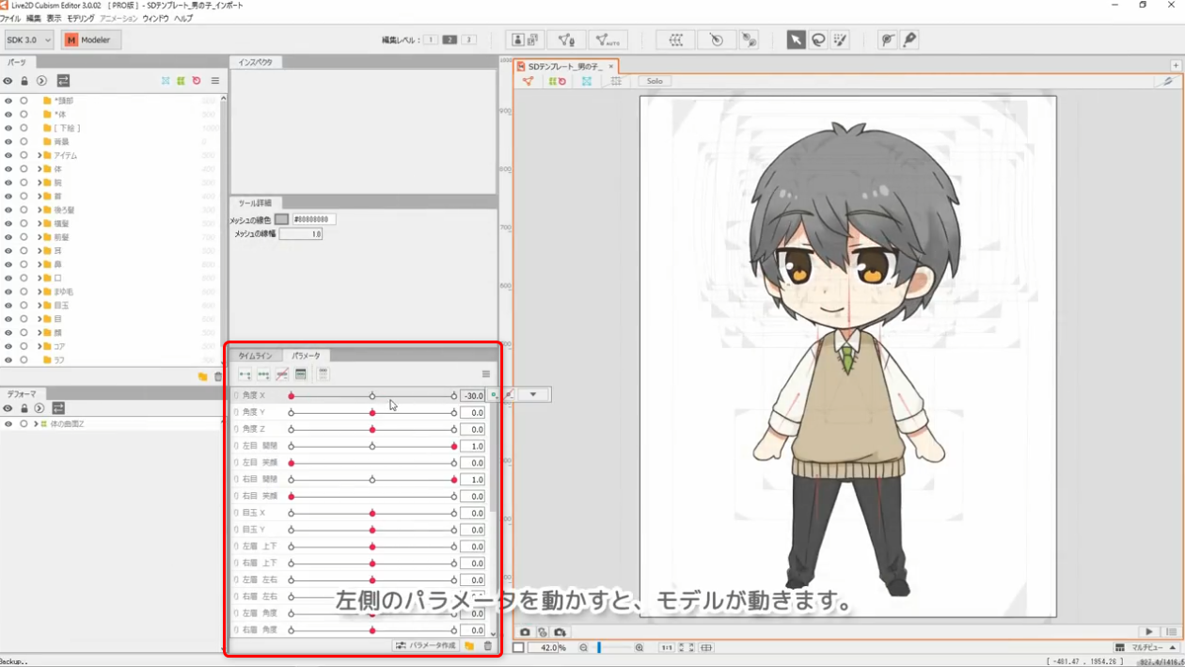The height and width of the screenshot is (667, 1185).
Task: Activate the Brush selection tool
Action: [x=840, y=40]
